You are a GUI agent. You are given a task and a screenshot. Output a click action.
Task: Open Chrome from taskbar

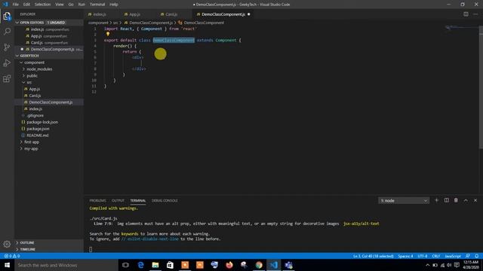pyautogui.click(x=259, y=265)
